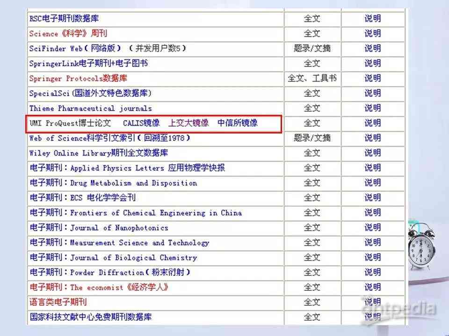This screenshot has width=449, height=336.
Task: Click 说明 for Drug Metabolism and Disposition row
Action: click(373, 183)
